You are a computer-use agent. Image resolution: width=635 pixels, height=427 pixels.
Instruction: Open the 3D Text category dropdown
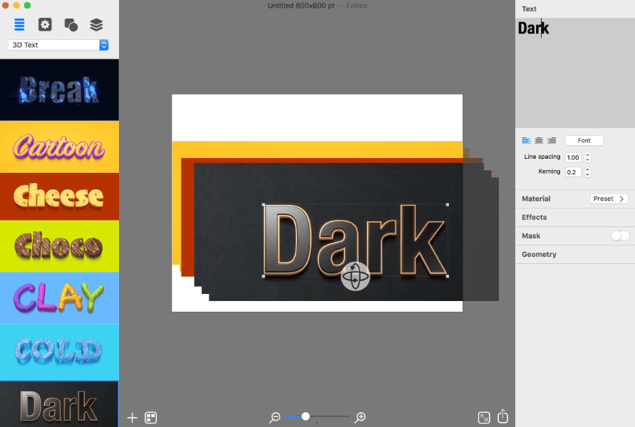click(58, 45)
